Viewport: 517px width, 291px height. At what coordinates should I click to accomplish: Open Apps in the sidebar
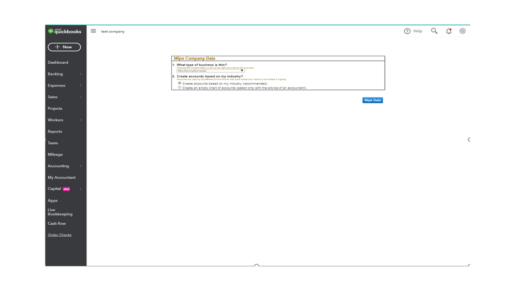[52, 200]
